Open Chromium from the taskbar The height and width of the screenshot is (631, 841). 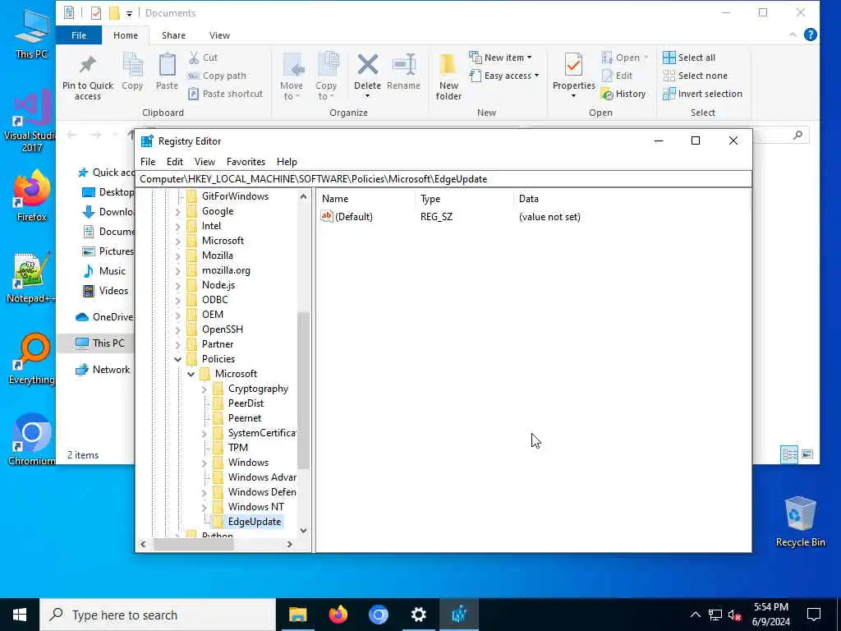pyautogui.click(x=378, y=615)
